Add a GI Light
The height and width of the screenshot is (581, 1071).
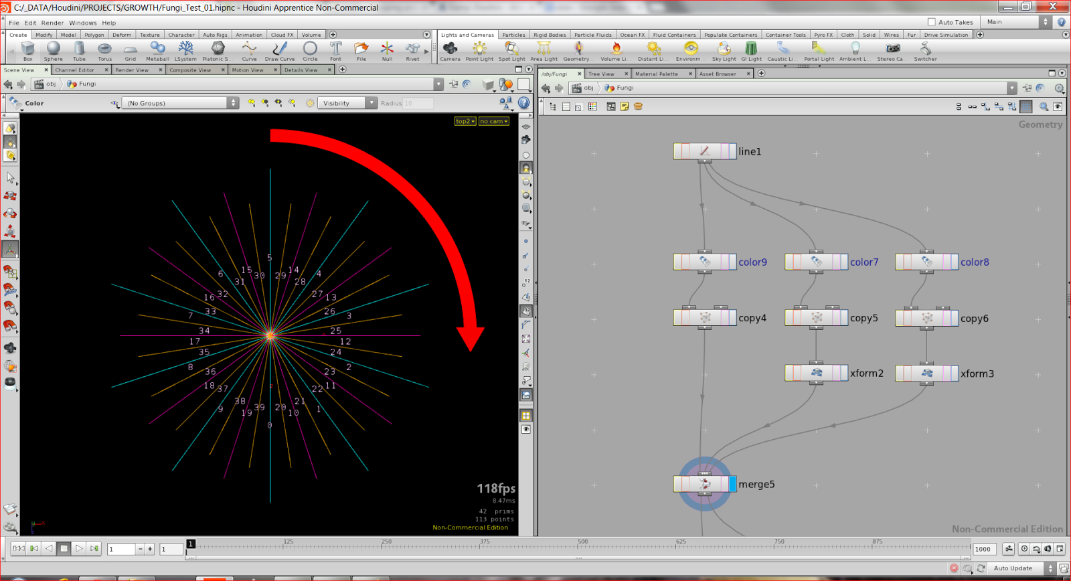point(752,51)
